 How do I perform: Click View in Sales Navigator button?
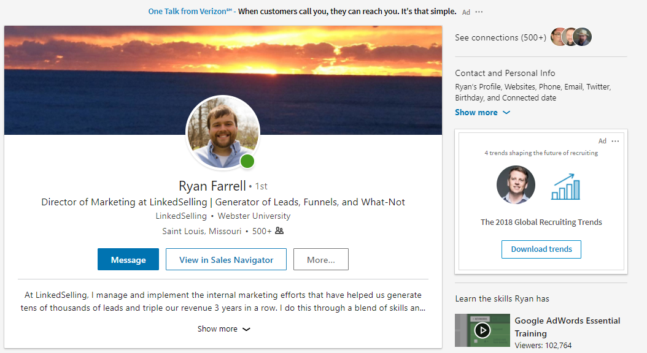[226, 260]
